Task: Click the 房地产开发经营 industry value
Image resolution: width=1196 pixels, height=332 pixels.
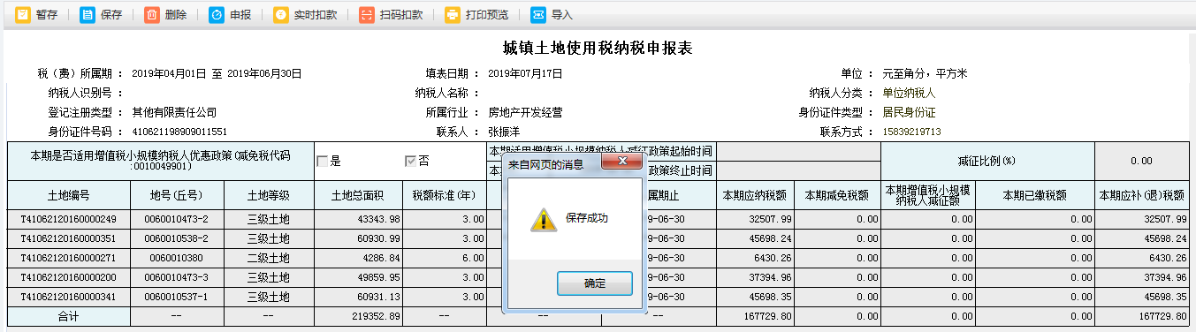Action: click(x=525, y=112)
